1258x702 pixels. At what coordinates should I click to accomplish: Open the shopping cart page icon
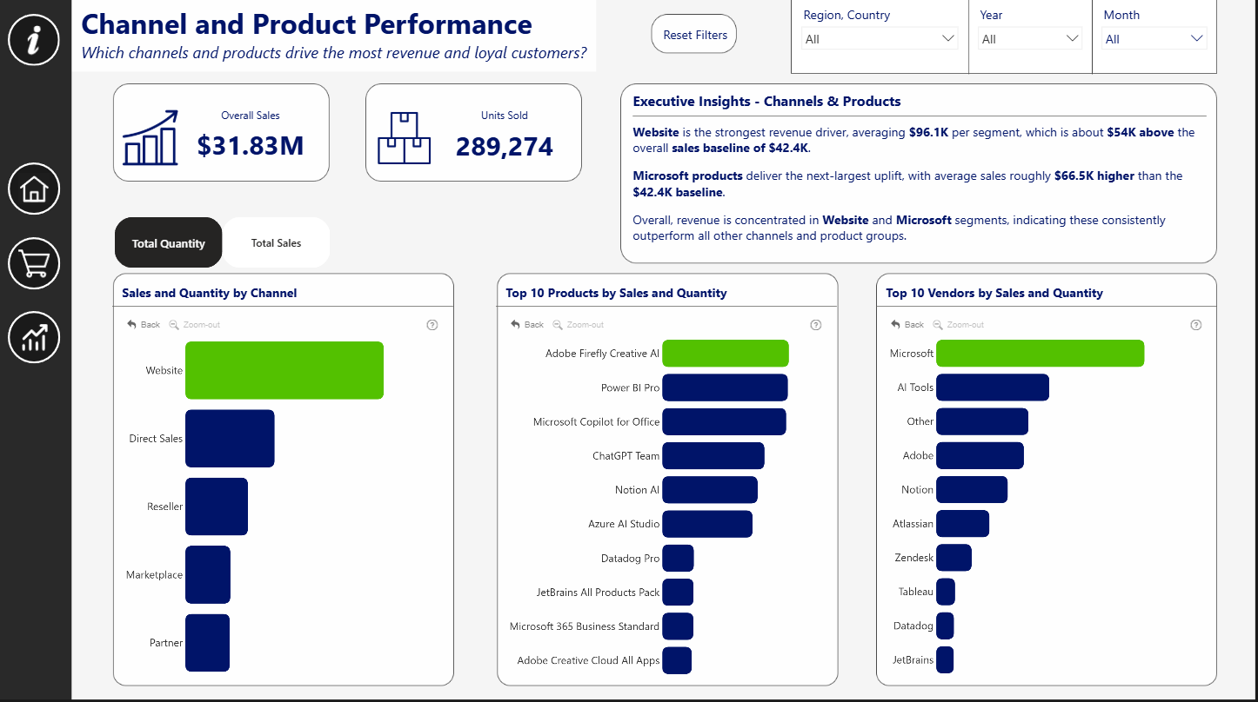(x=34, y=263)
